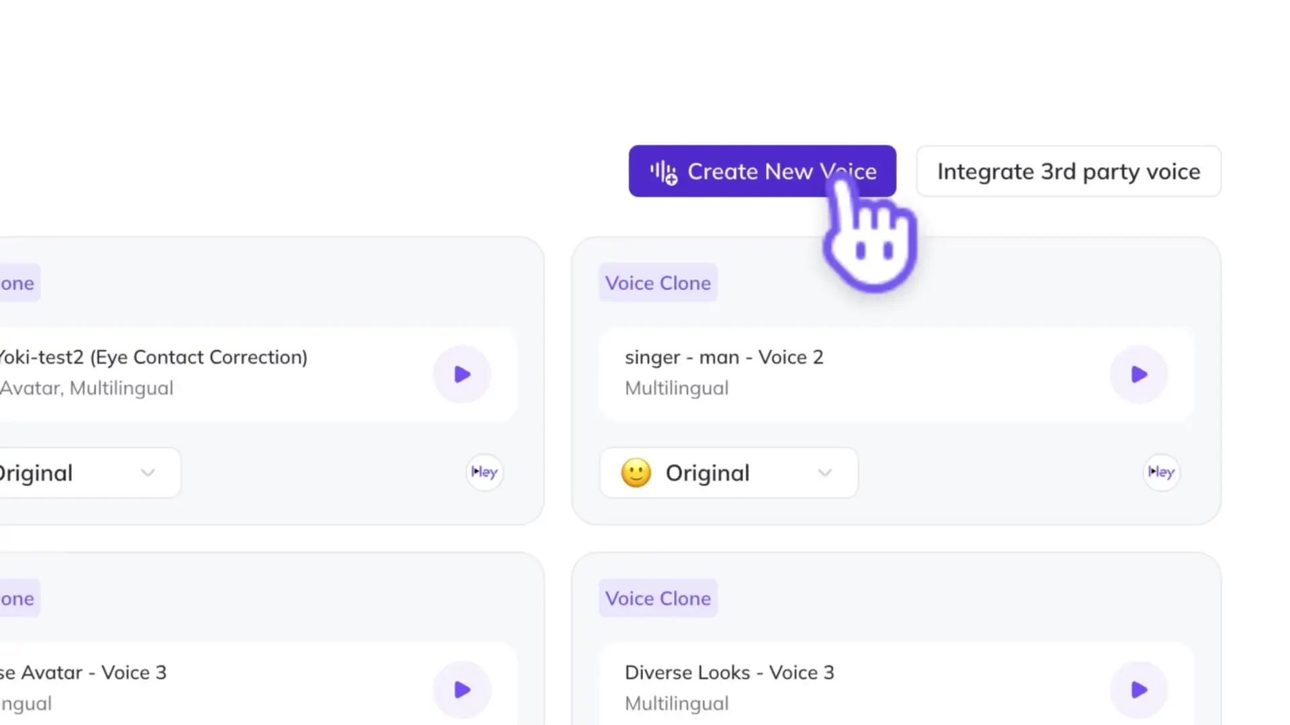Click Integrate 3rd party voice
Viewport: 1290px width, 725px height.
click(1068, 172)
